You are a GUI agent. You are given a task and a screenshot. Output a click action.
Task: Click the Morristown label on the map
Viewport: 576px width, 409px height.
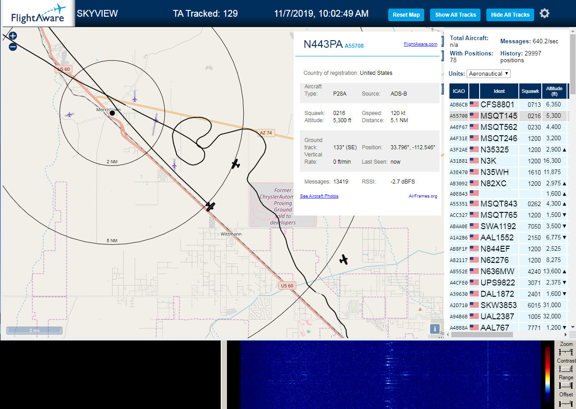pyautogui.click(x=108, y=109)
